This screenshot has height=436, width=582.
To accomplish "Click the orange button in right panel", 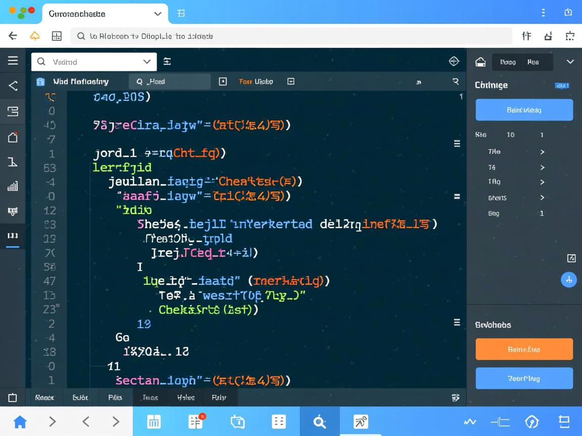I will [524, 349].
